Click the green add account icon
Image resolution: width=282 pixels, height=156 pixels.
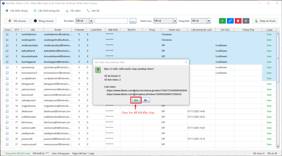tap(222, 21)
